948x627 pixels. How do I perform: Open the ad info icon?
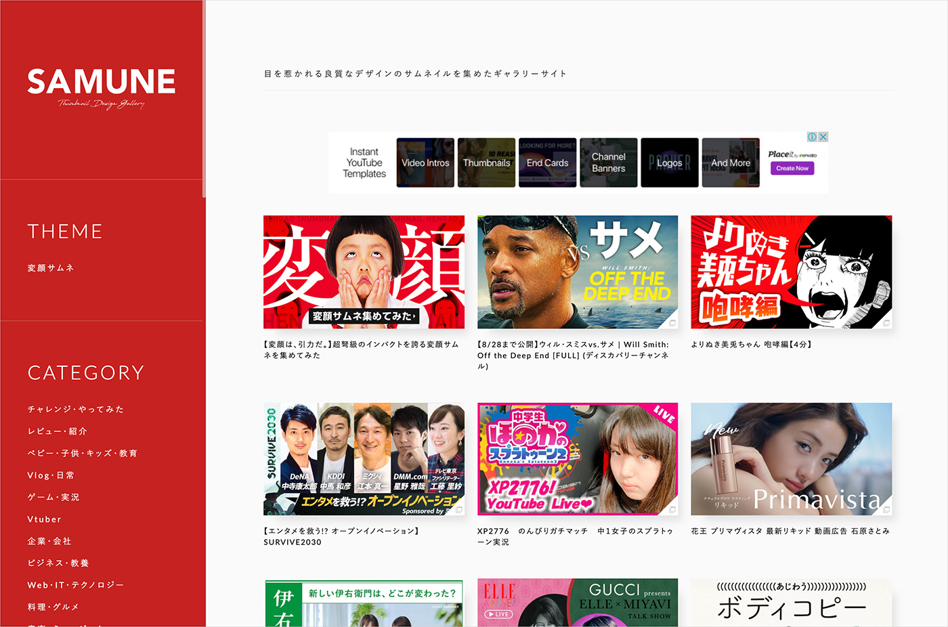tap(813, 137)
